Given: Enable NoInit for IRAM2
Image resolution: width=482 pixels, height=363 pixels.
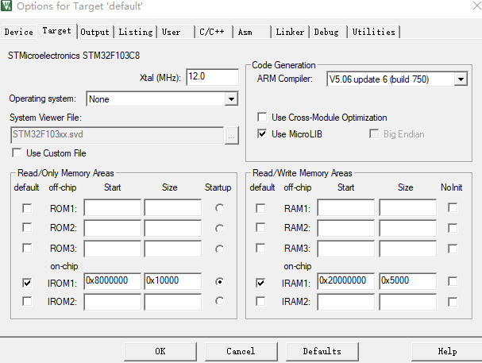Looking at the screenshot, I should click(x=453, y=302).
